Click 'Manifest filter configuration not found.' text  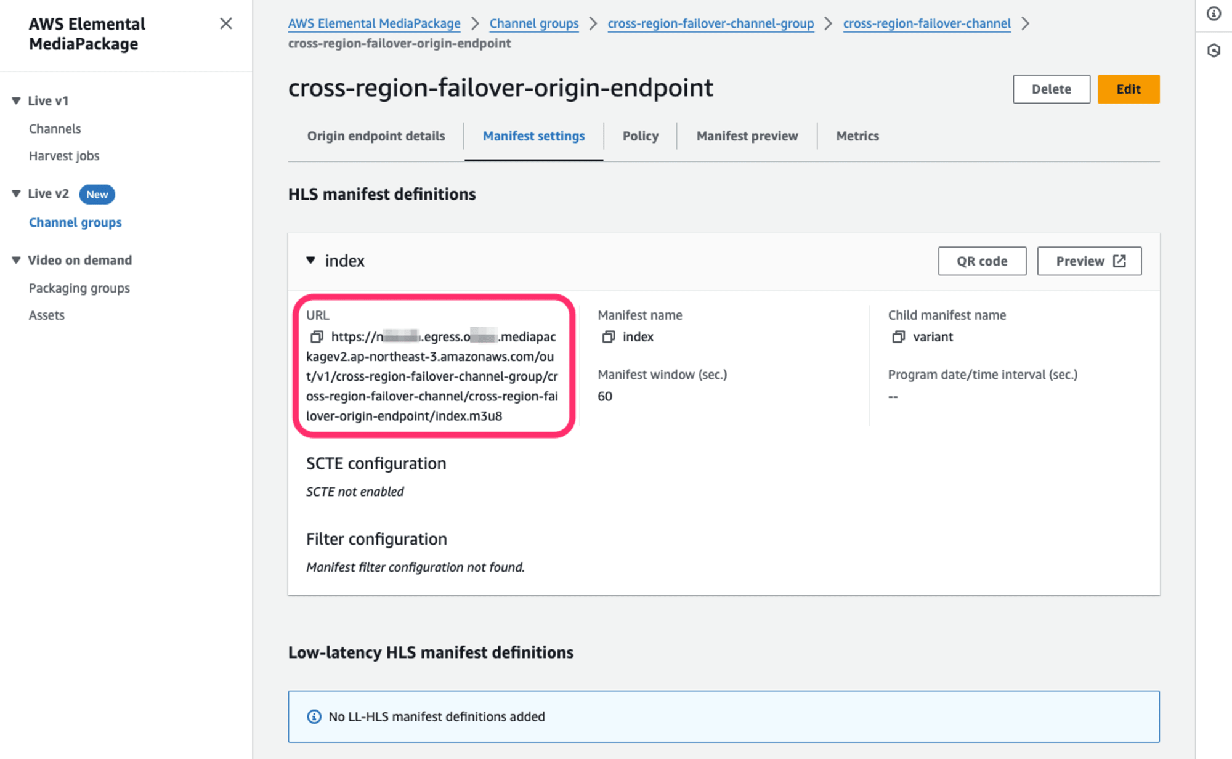click(415, 567)
